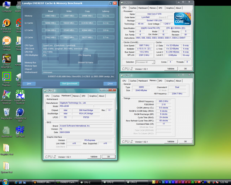Open Graphics tab in top CPU-Z window
This screenshot has width=231, height=185.
click(170, 8)
